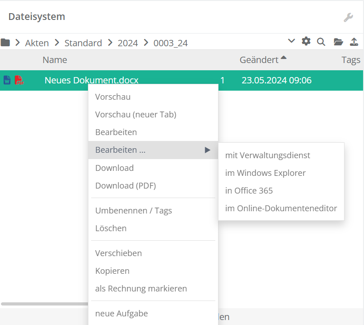Click the open folder icon
Screen dimensions: 364x325
338,42
